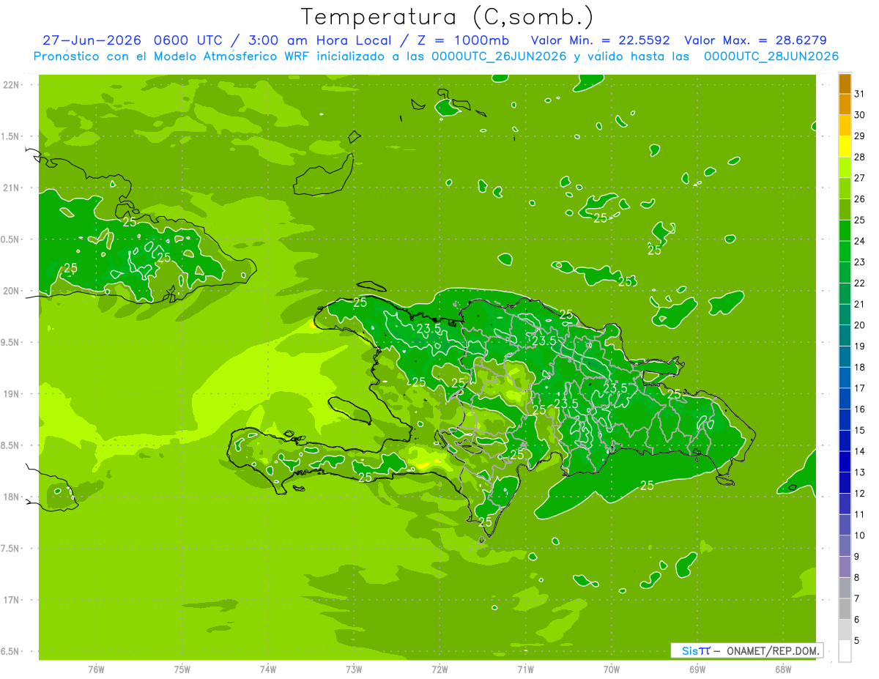Click the legend value "5"
879x679 pixels.
856,641
